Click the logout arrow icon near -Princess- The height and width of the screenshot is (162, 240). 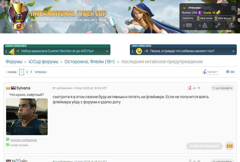[x=233, y=8]
